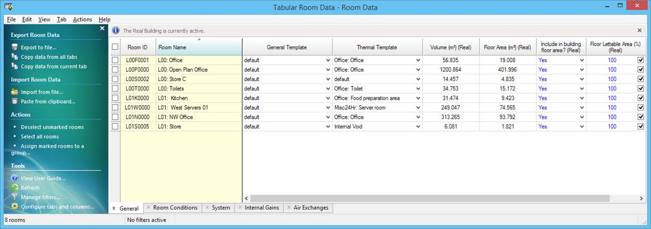This screenshot has height=229, width=651.
Task: Close the System tab with its X
Action: click(206, 208)
